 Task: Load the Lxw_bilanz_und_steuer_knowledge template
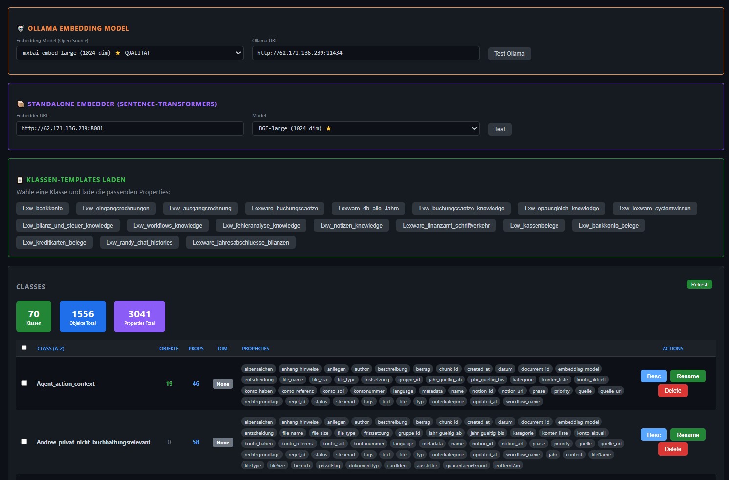click(x=68, y=226)
